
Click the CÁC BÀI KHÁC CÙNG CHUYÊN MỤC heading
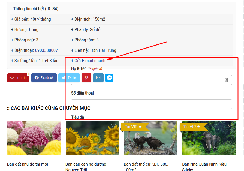(x=49, y=108)
